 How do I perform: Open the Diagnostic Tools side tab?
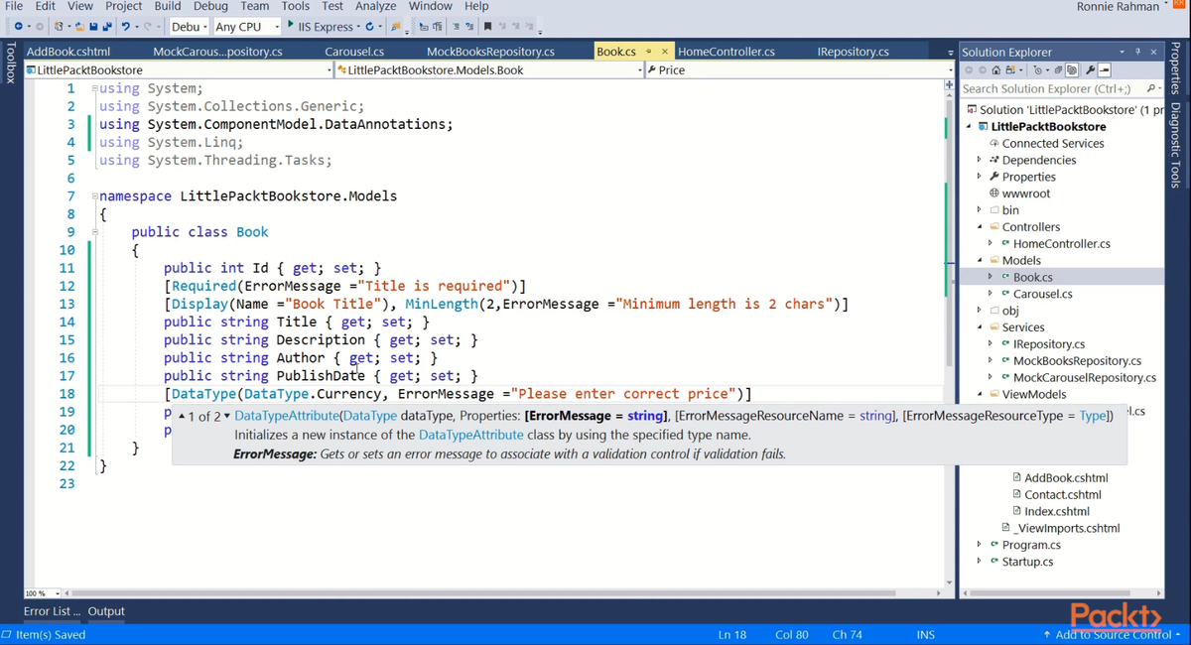coord(1176,145)
